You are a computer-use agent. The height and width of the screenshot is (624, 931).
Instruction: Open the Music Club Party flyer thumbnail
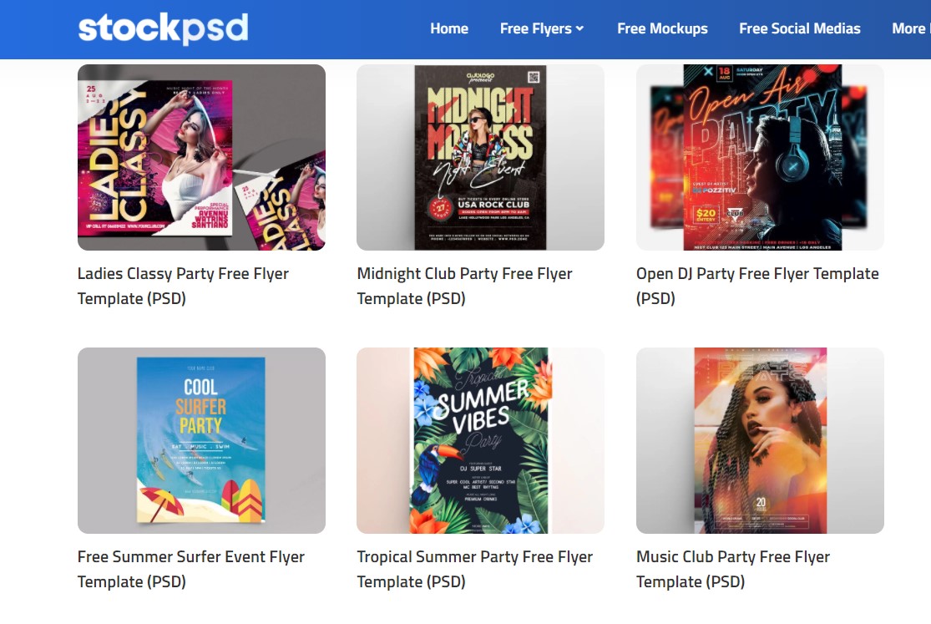(760, 440)
